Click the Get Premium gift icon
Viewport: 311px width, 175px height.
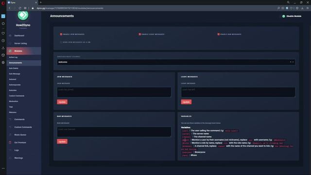click(x=10, y=142)
